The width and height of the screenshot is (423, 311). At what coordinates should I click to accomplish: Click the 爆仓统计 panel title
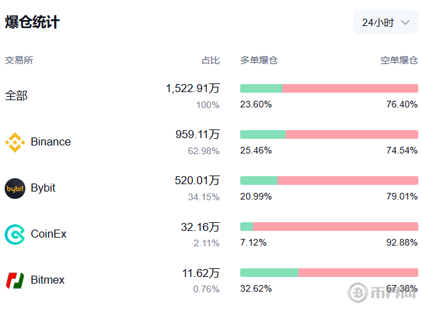point(32,22)
